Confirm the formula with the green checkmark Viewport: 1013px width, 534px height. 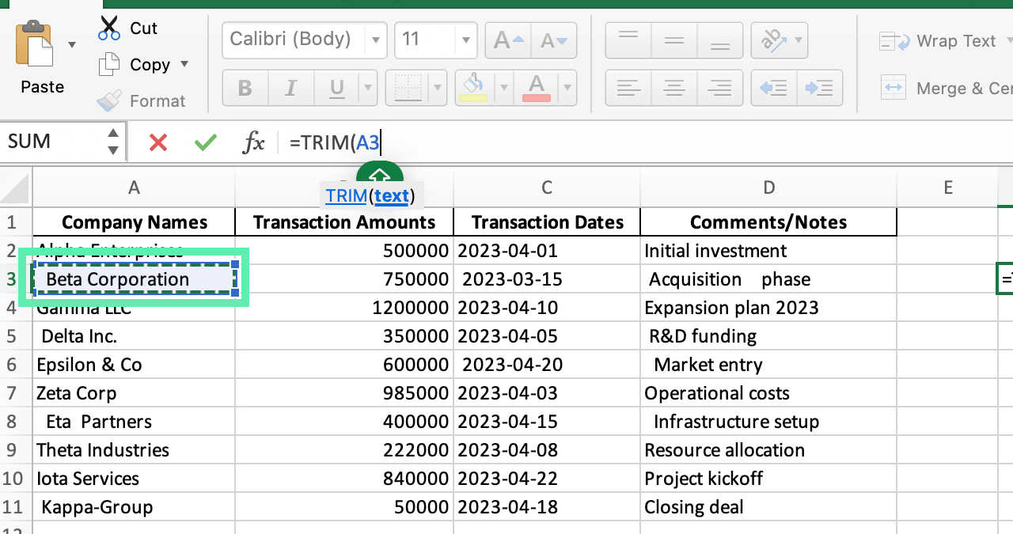[204, 142]
